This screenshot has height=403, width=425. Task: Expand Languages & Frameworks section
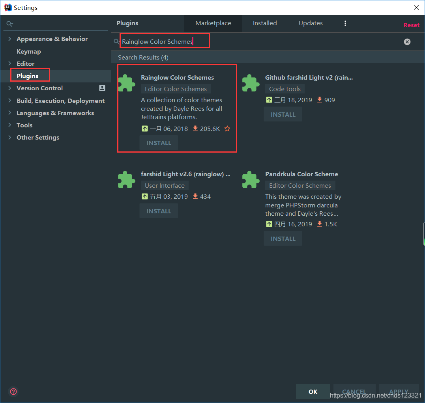[10, 113]
